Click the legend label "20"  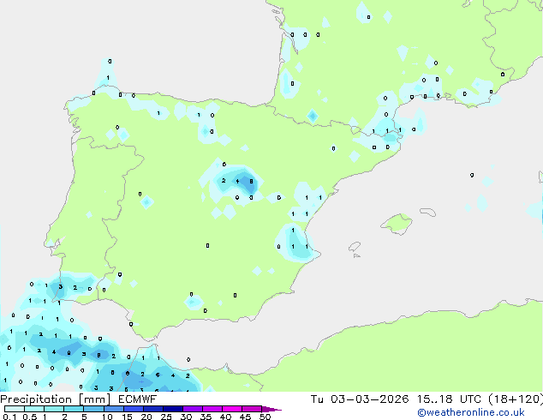[x=146, y=417]
